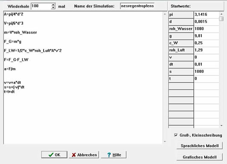Select the v start value 0
227x164 pixels.
(x=206, y=57)
